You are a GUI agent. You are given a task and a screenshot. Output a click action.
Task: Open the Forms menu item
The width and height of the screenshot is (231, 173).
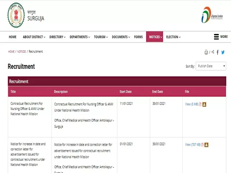(x=138, y=37)
